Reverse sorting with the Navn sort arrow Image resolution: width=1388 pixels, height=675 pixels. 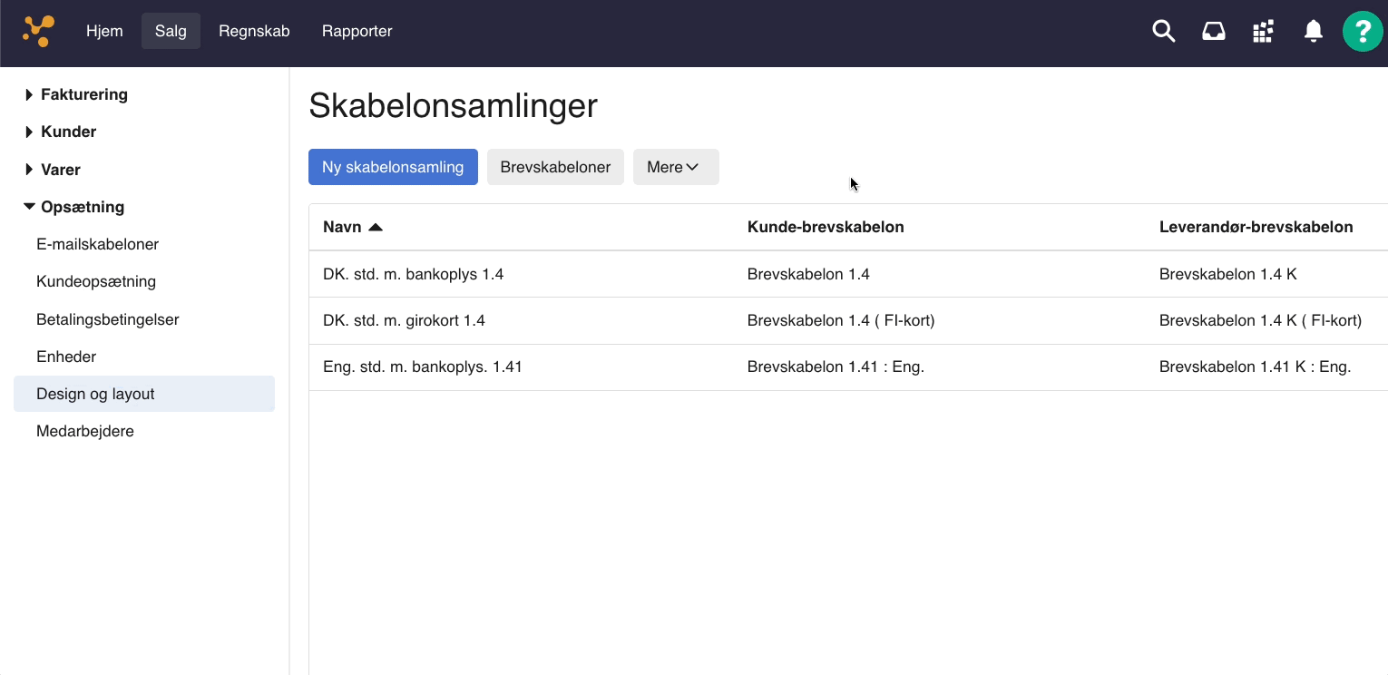point(376,227)
